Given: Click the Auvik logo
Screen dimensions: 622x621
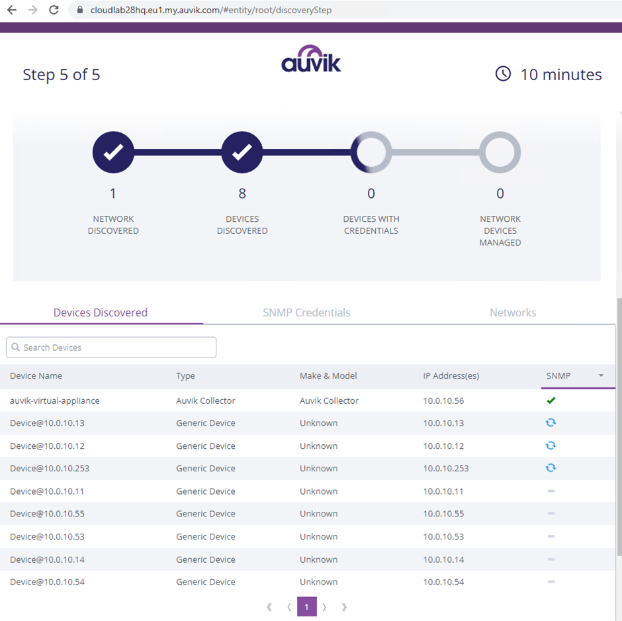Looking at the screenshot, I should pos(311,59).
